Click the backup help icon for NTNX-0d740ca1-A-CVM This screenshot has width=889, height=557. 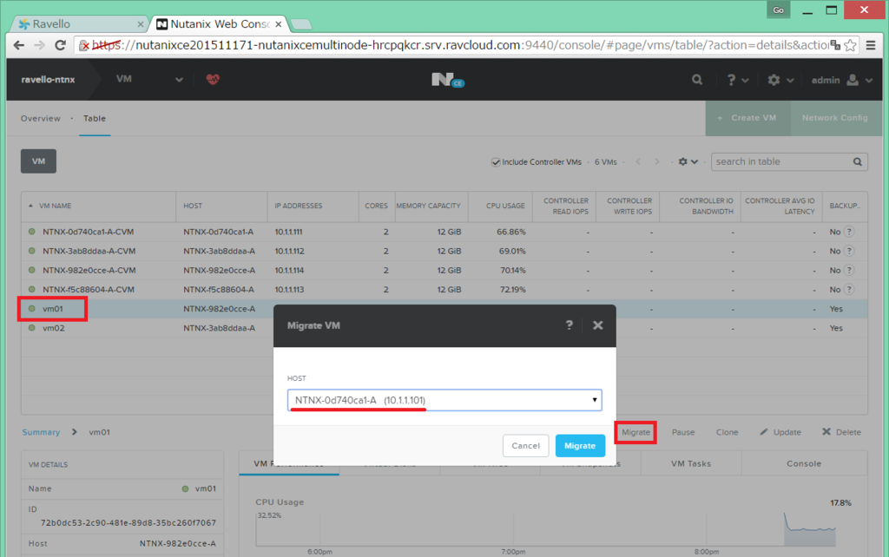pos(849,232)
